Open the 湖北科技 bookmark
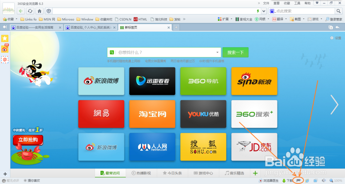 click(159, 19)
